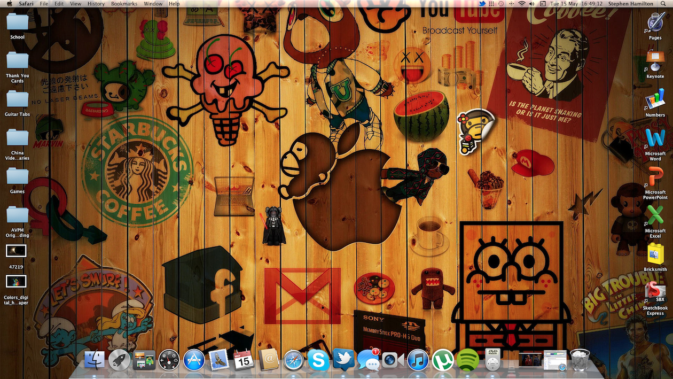Select the Guitar Tabs folder

pos(18,103)
